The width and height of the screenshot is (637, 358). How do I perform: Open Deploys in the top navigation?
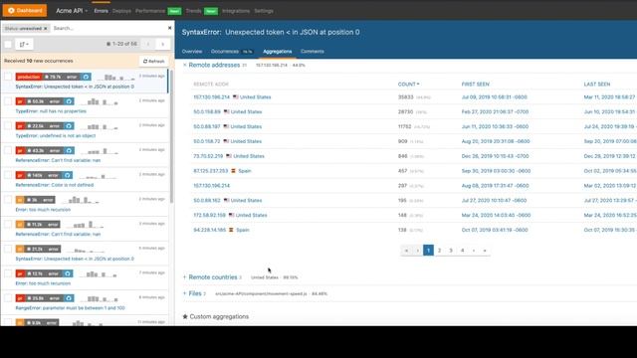coord(121,11)
